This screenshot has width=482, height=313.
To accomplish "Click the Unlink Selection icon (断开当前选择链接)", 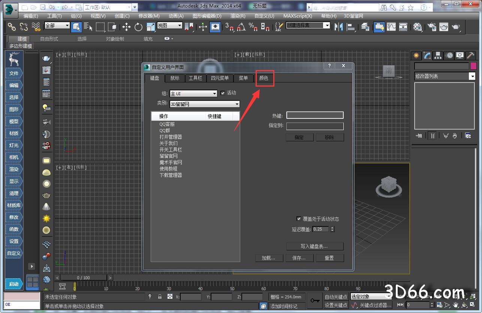I will pyautogui.click(x=24, y=27).
